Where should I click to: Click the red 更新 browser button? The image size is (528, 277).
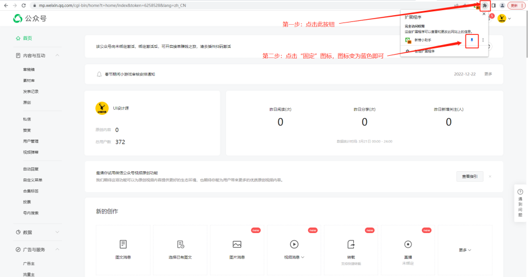click(517, 6)
